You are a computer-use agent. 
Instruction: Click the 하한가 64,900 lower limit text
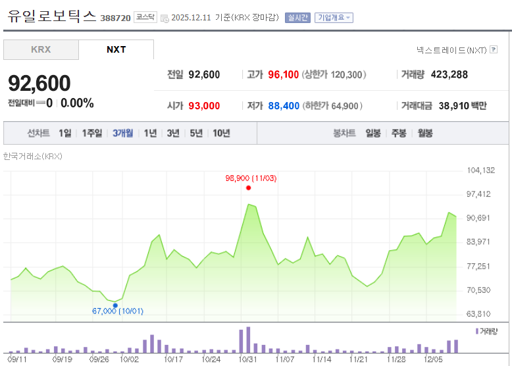[332, 106]
